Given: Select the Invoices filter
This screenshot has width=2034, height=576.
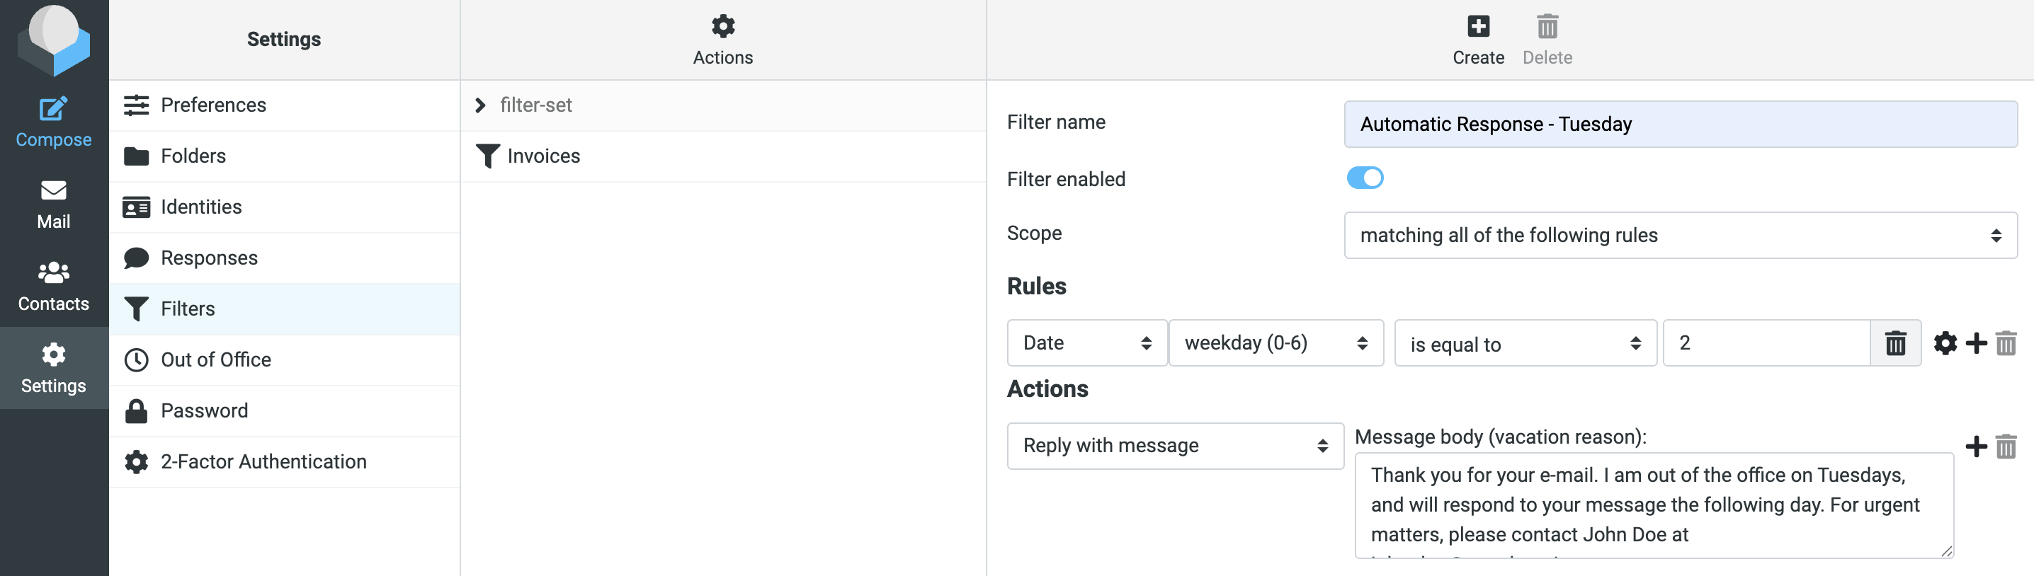Looking at the screenshot, I should coord(543,156).
